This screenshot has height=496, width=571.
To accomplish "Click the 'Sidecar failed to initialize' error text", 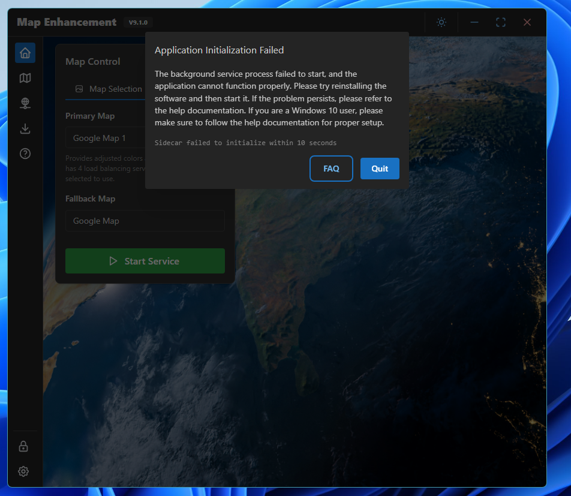I will (245, 143).
